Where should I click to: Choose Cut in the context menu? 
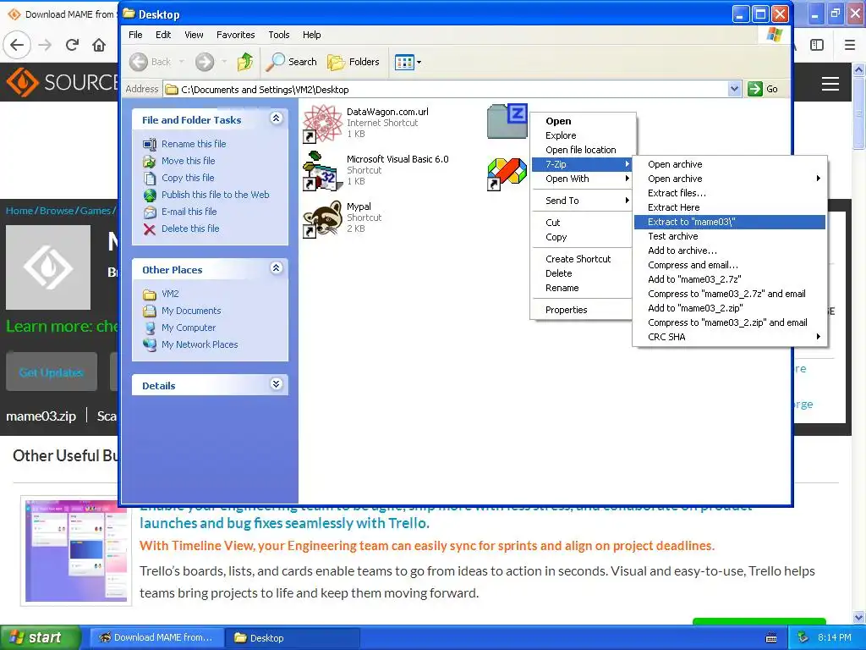[582, 223]
